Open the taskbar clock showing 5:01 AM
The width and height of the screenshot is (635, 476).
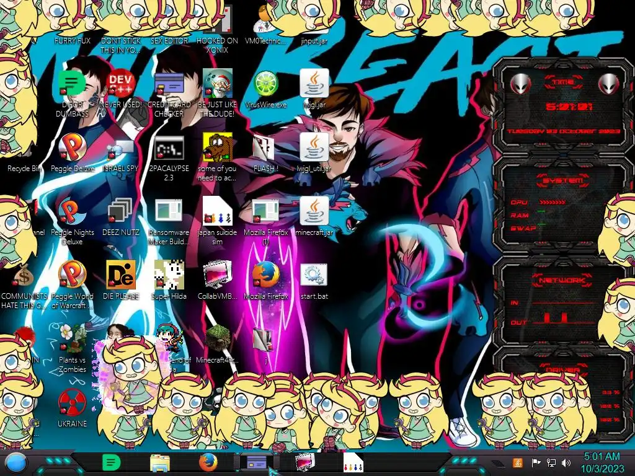(602, 462)
